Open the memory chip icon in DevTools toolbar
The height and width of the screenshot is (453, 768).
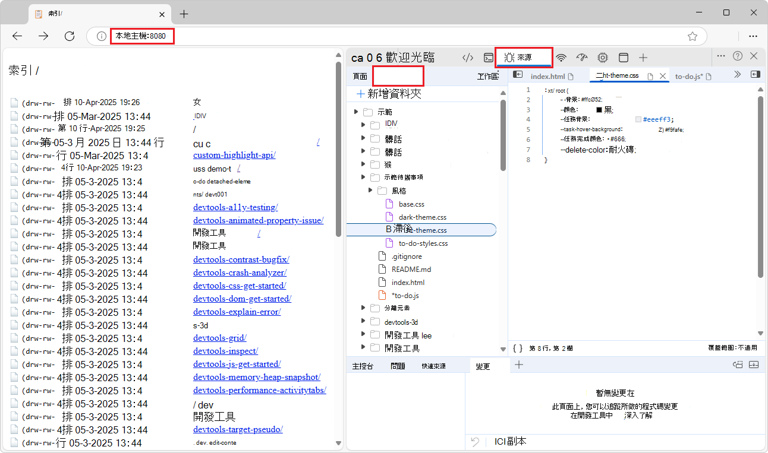pos(602,57)
